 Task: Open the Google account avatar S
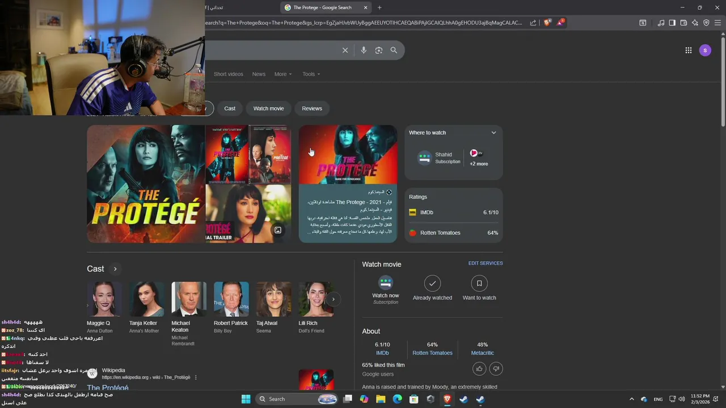705,50
